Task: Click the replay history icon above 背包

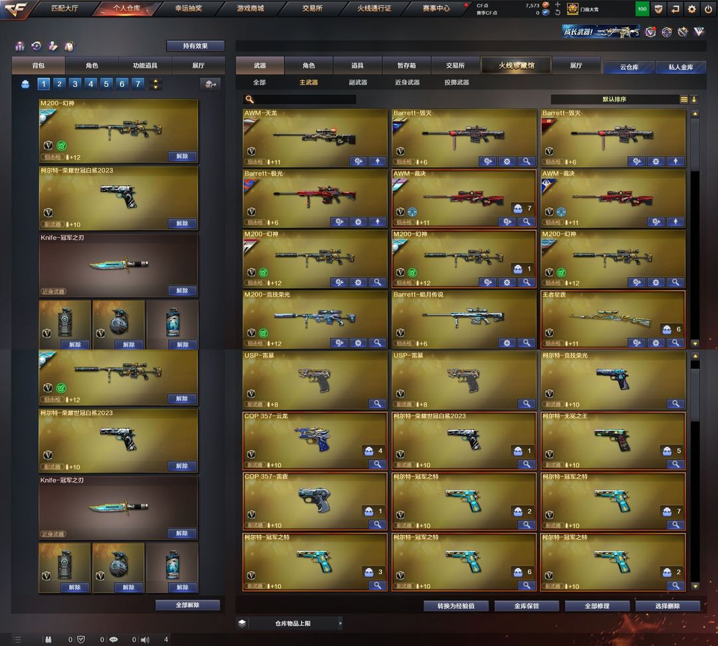Action: pyautogui.click(x=36, y=46)
